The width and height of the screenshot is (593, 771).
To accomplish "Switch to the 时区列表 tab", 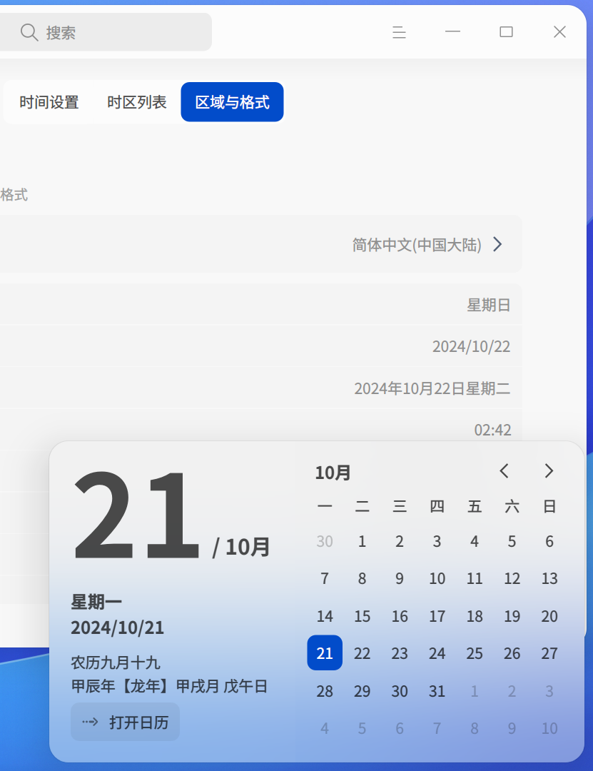I will point(137,102).
